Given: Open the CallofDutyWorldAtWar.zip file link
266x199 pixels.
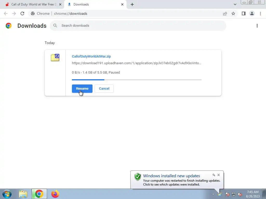Looking at the screenshot, I should pos(91,56).
